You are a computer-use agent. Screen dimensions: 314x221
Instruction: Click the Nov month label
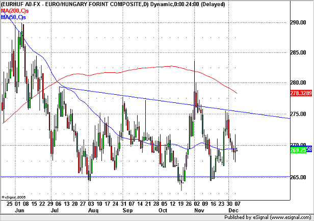click(x=199, y=210)
